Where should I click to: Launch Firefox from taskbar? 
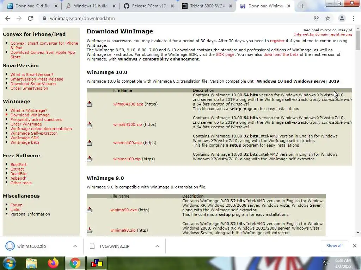pyautogui.click(x=53, y=263)
